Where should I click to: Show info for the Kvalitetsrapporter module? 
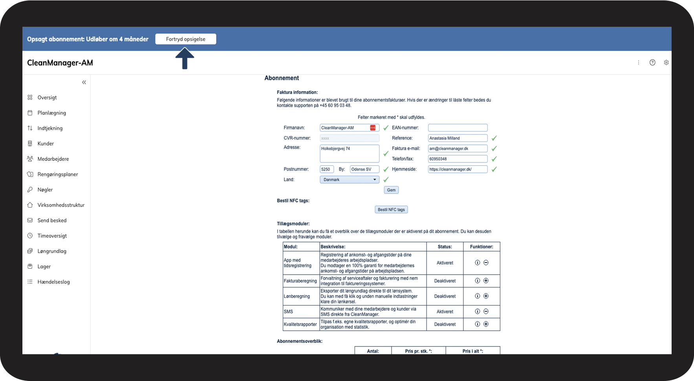coord(478,324)
